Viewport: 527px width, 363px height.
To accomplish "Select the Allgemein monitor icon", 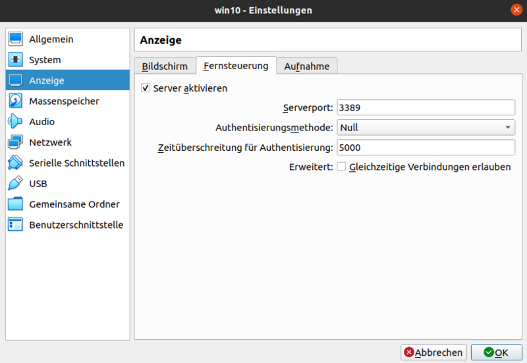I will coord(16,40).
